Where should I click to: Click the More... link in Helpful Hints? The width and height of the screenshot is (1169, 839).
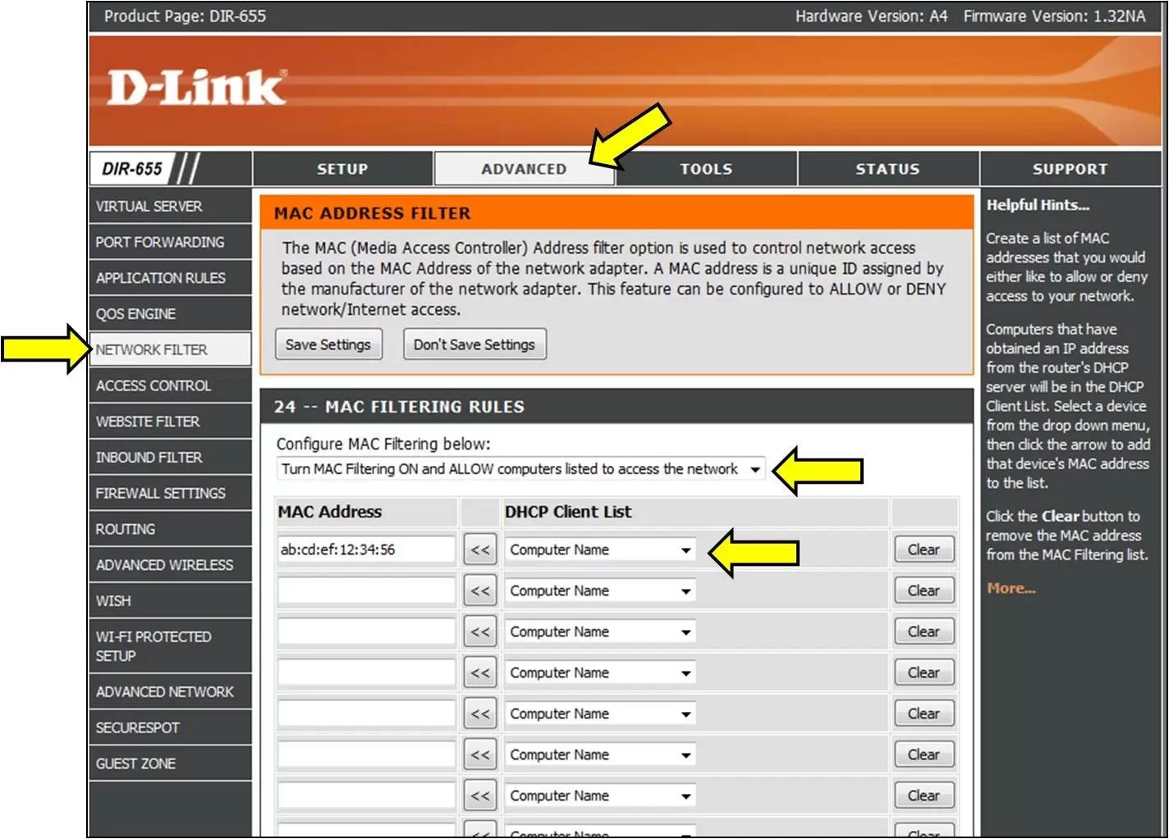coord(1011,588)
